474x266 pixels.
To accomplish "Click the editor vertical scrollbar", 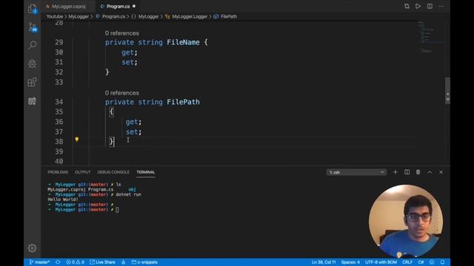I will (447, 91).
